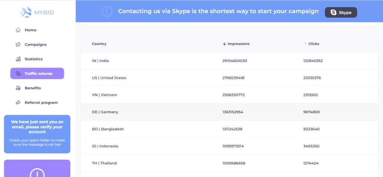Go to the Referral program page

(x=41, y=103)
